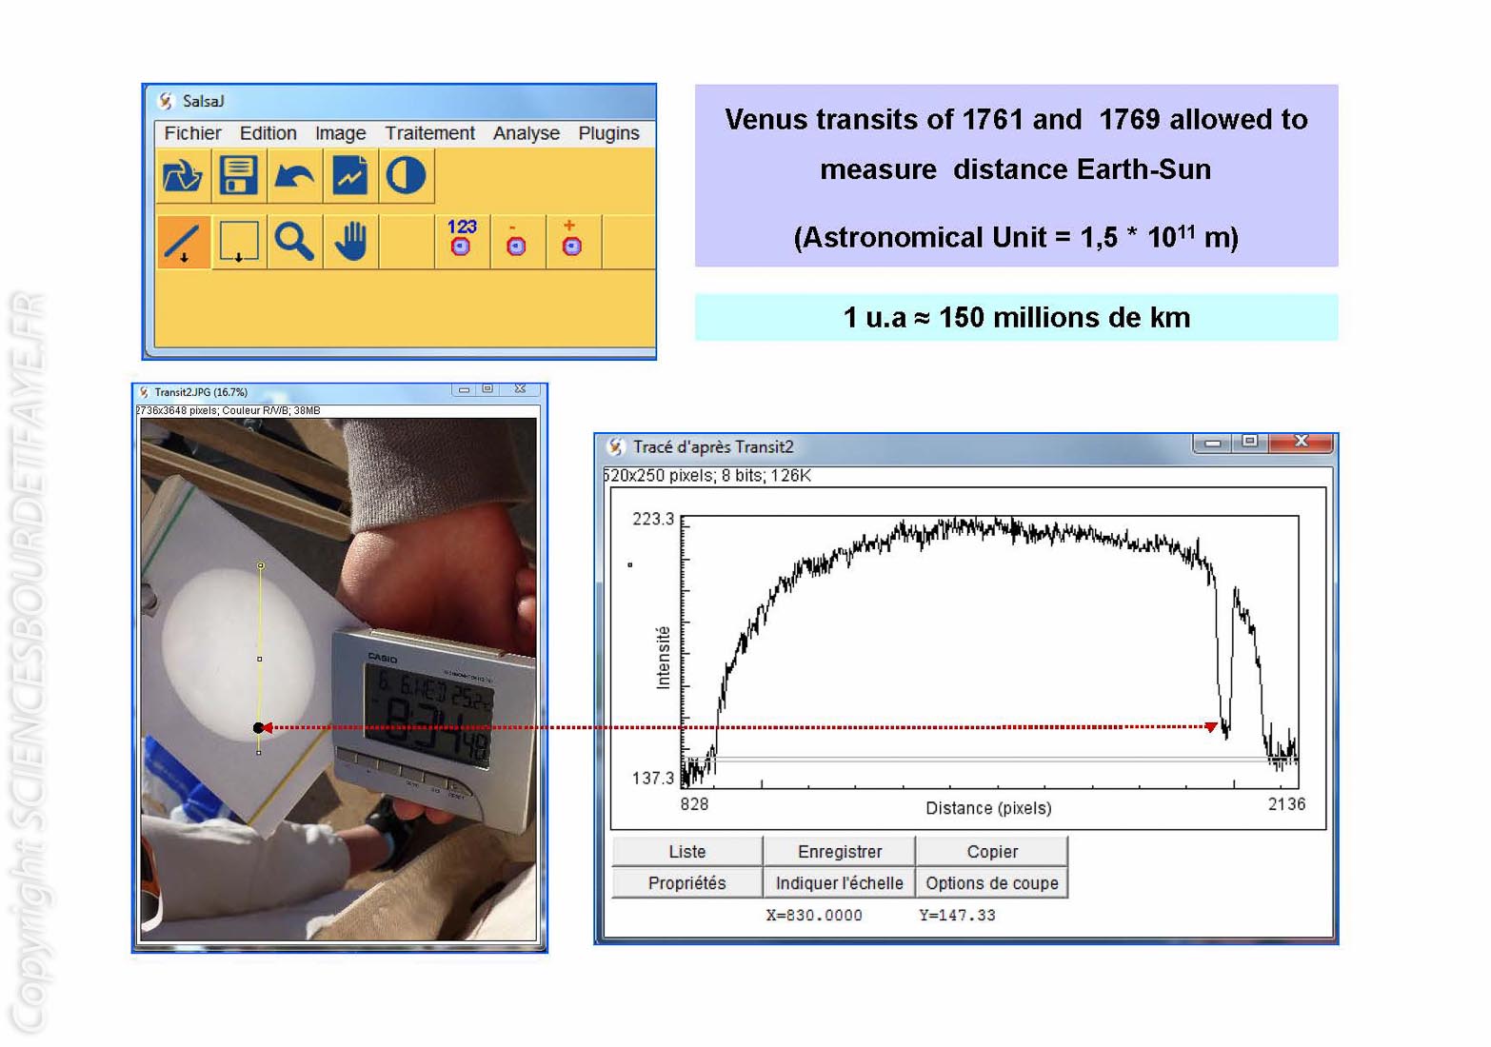Open the Edition menu
Viewport: 1491px width, 1047px height.
268,133
